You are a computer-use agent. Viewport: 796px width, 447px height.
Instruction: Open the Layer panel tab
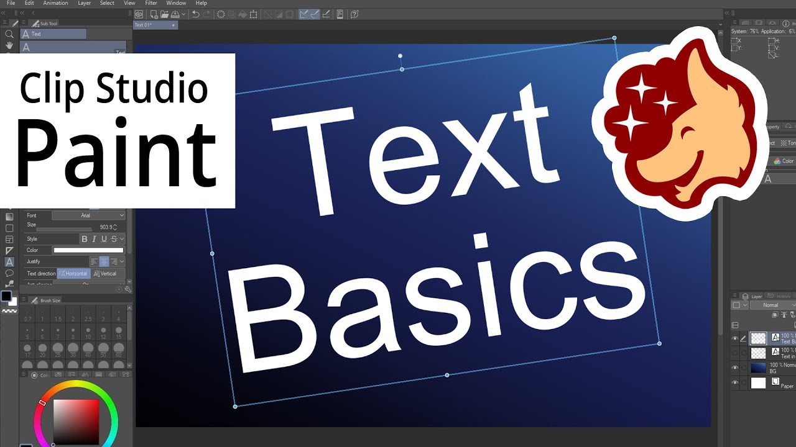pos(752,297)
